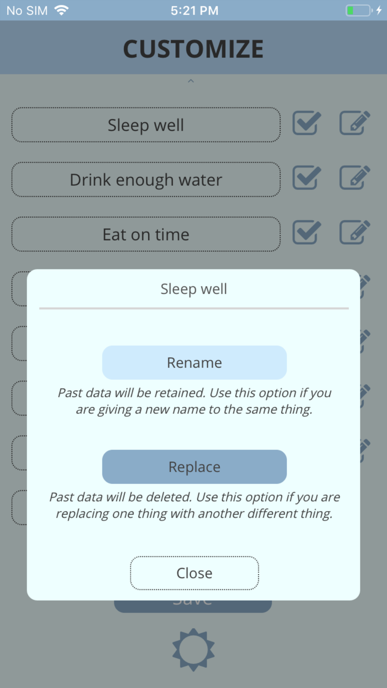Tap the sun icon at bottom
The width and height of the screenshot is (387, 688).
(193, 650)
